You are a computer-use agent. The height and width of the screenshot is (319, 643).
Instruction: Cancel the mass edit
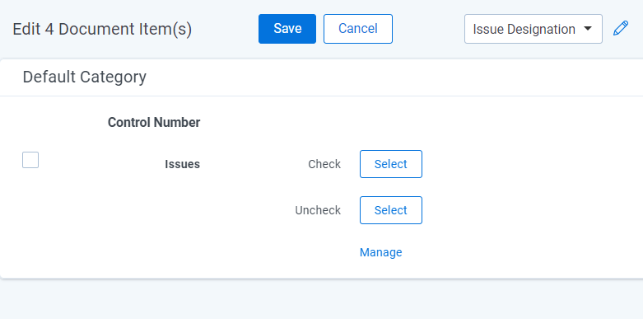point(358,29)
